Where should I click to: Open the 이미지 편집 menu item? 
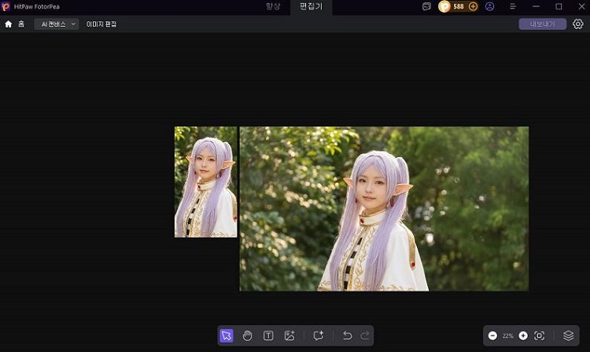tap(101, 24)
